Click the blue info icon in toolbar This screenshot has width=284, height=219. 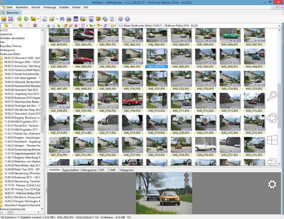127,19
